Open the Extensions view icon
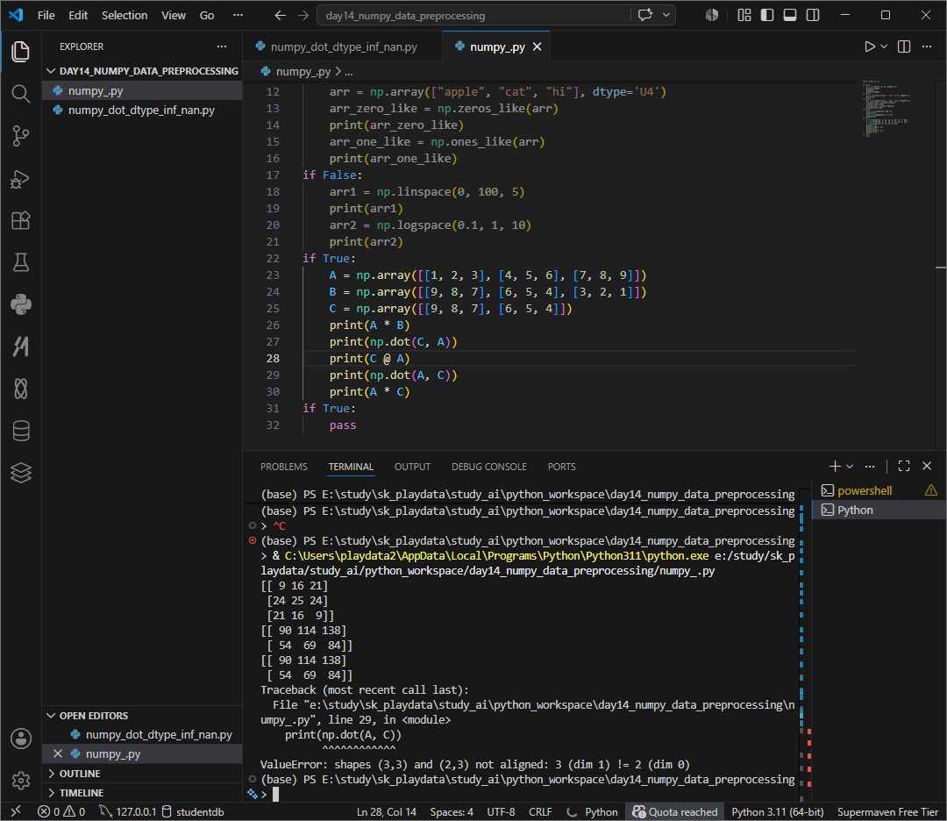947x821 pixels. click(20, 220)
